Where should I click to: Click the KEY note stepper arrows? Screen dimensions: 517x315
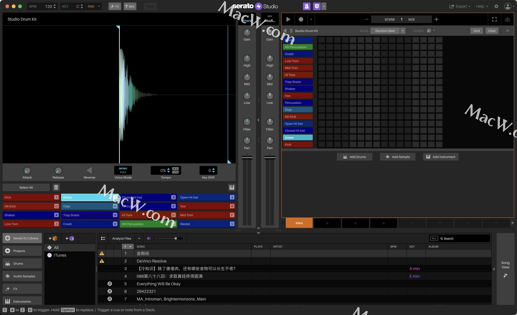tap(82, 6)
